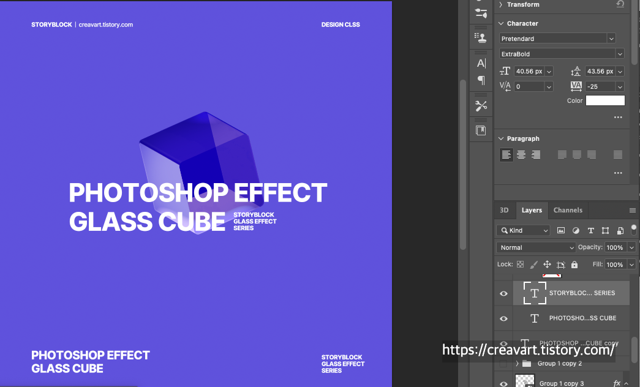Show the Group 1 copy 2 layer
Image resolution: width=640 pixels, height=387 pixels.
503,363
